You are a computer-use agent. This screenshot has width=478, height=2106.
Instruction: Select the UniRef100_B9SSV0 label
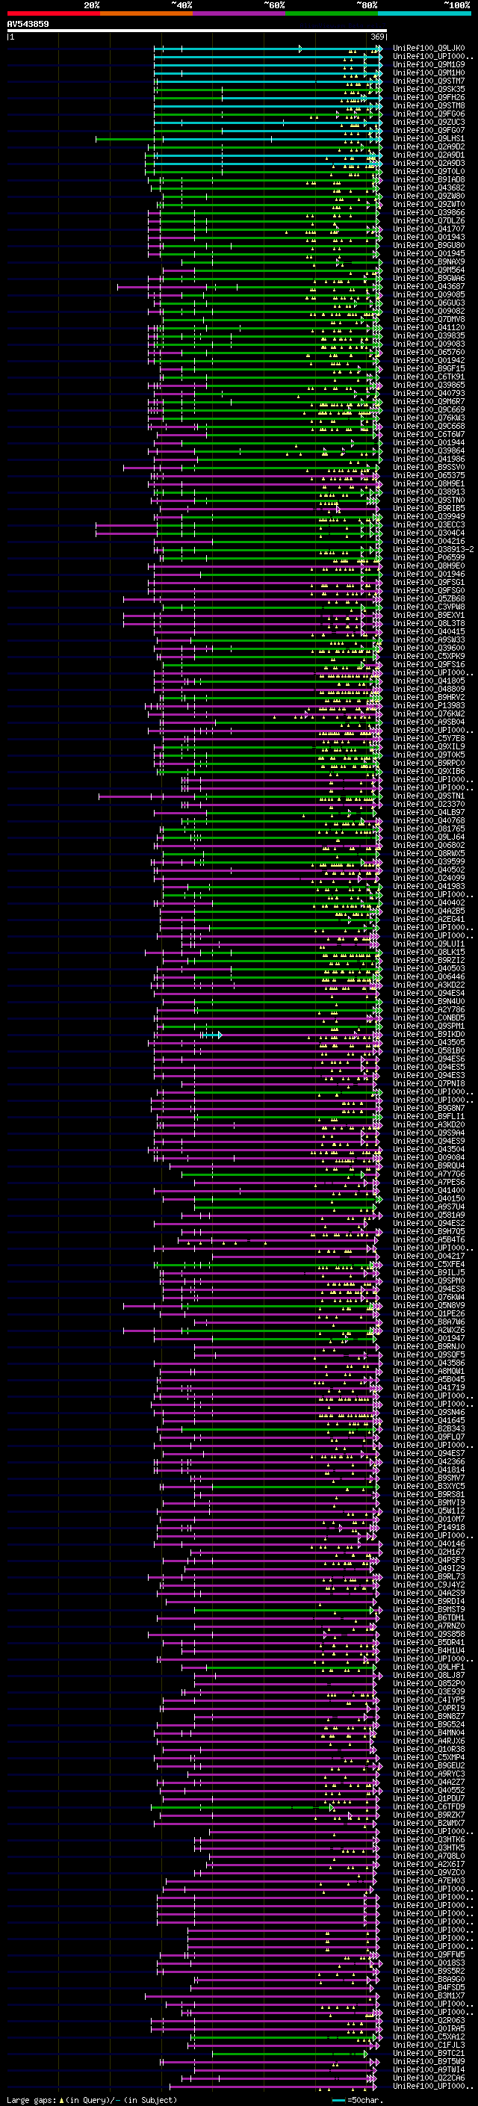coord(429,468)
